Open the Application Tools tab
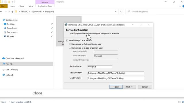 click(x=45, y=6)
